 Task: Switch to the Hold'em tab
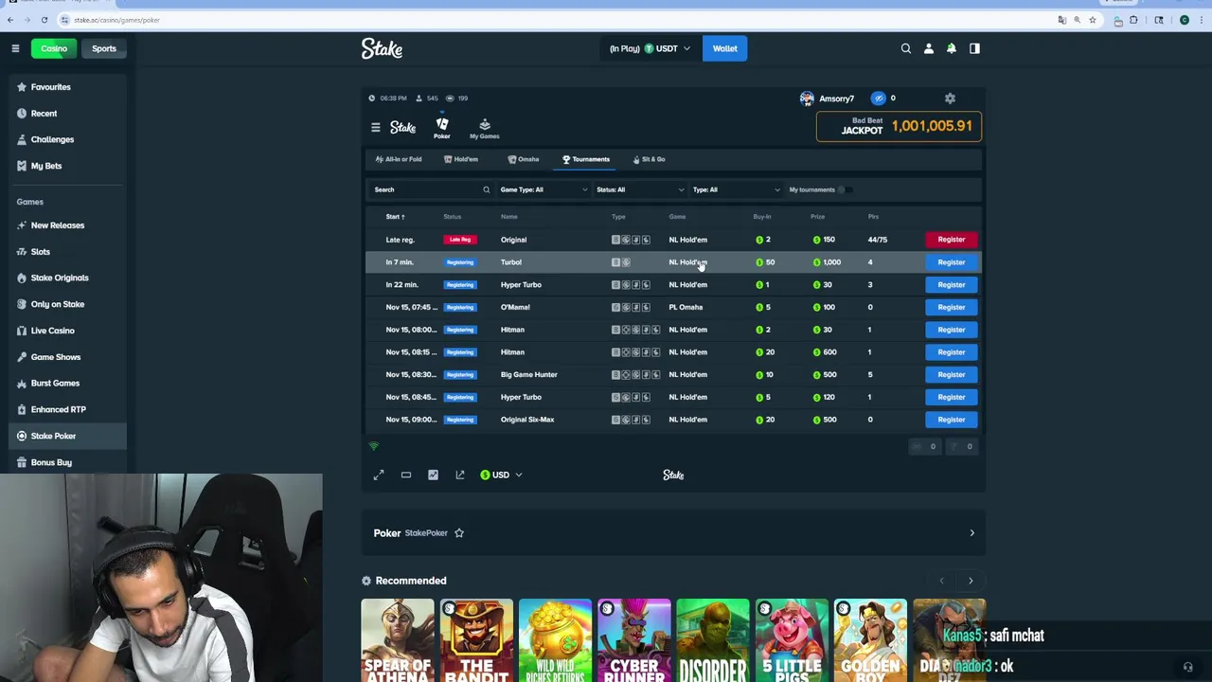pos(461,159)
